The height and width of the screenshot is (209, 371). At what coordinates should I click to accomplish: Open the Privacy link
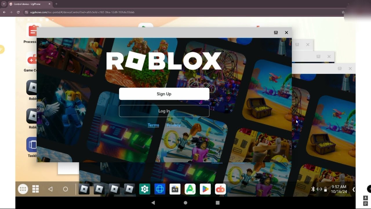coord(174,125)
